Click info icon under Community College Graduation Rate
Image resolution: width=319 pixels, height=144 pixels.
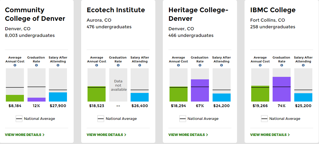click(36, 65)
